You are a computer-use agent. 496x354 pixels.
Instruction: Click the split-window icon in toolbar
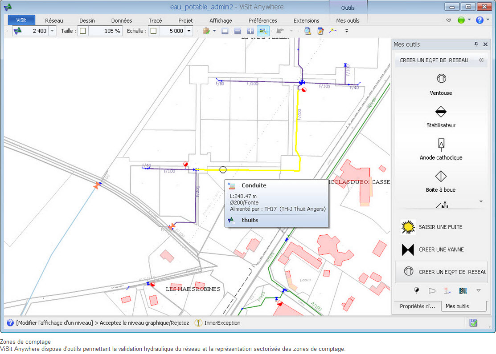tap(238, 31)
